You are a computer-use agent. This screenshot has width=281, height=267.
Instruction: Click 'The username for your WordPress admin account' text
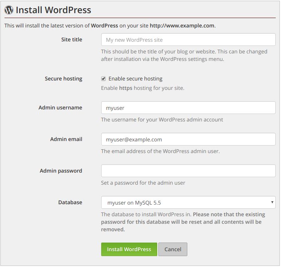pyautogui.click(x=162, y=120)
